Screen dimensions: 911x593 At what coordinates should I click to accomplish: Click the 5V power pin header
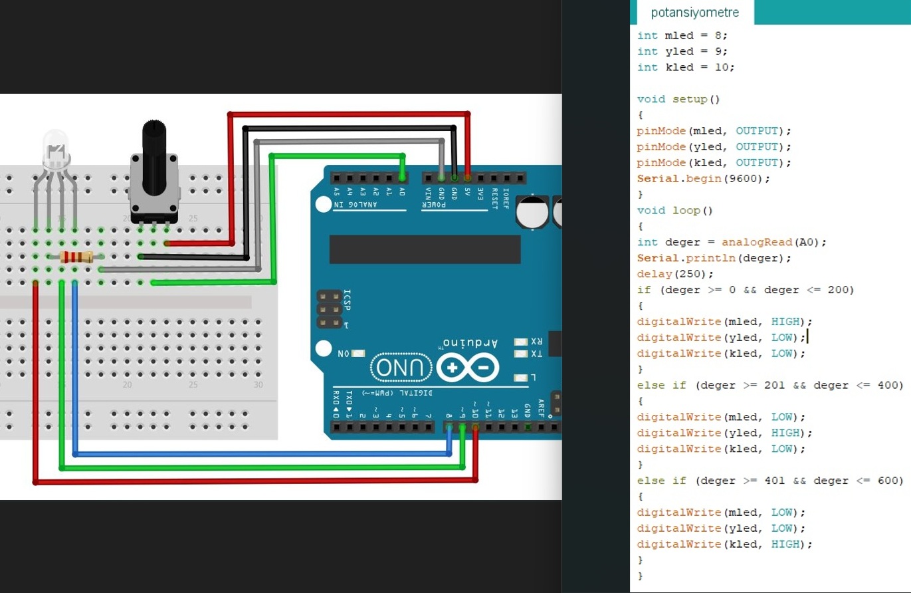tap(467, 178)
